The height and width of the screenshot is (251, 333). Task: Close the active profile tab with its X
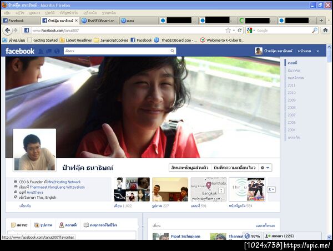(76, 21)
